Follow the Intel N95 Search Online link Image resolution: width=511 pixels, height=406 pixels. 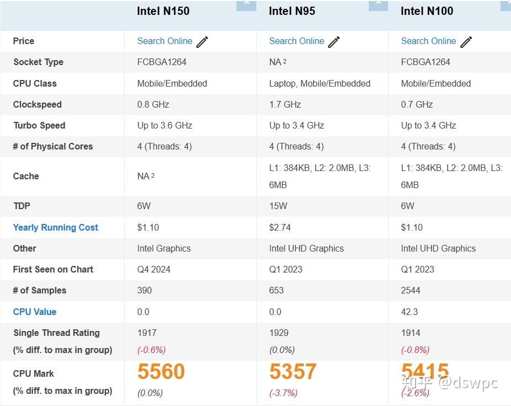[297, 41]
